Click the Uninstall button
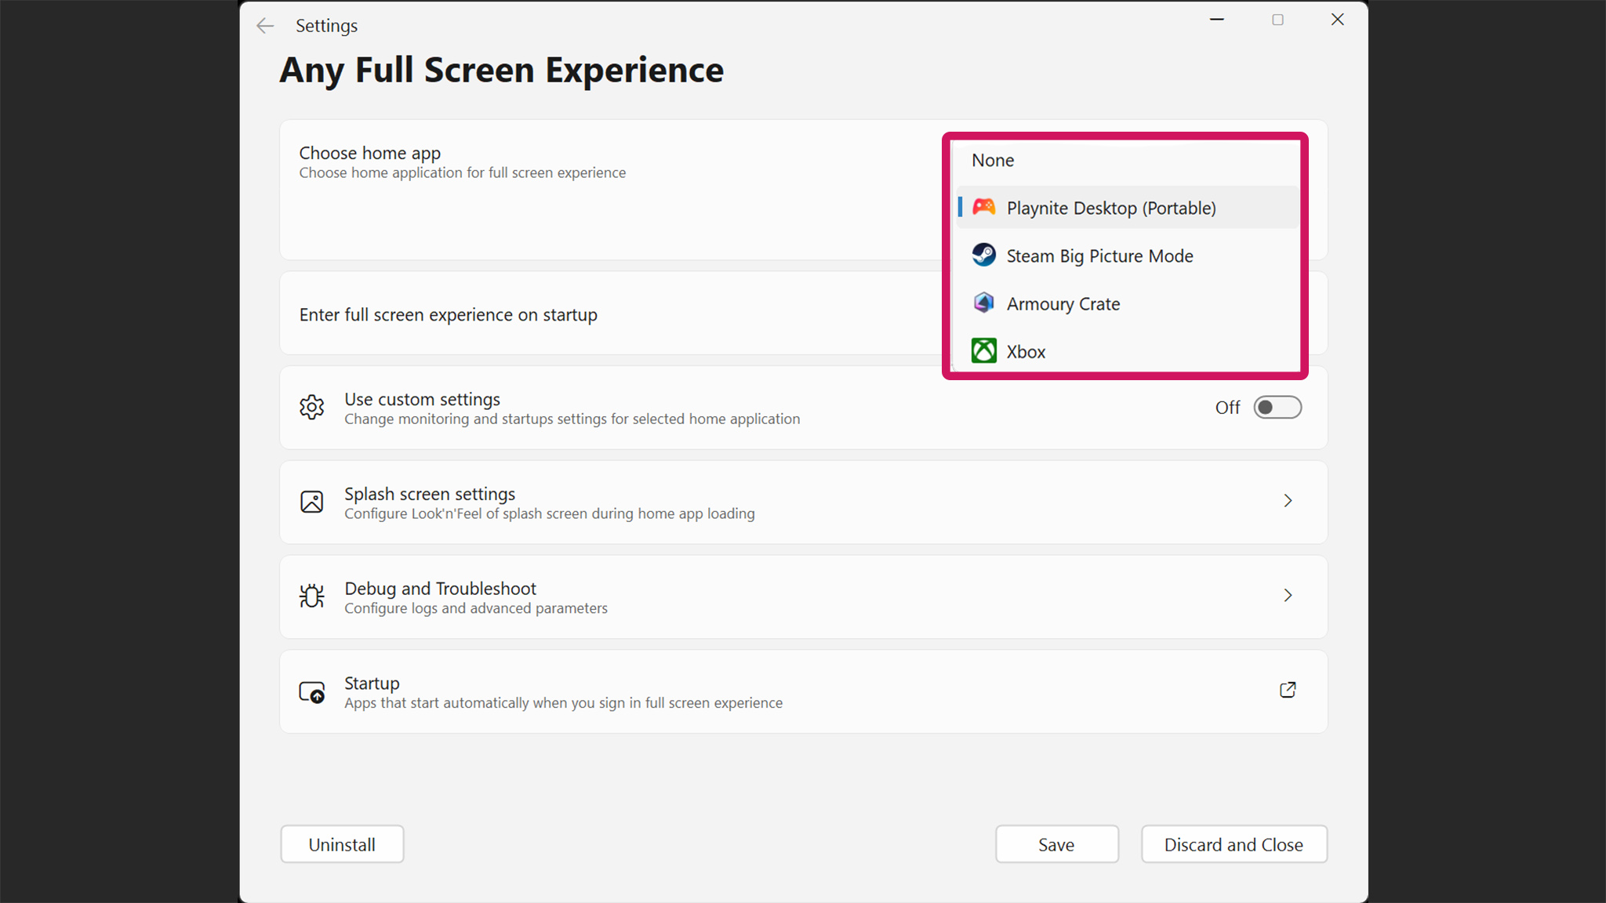This screenshot has width=1606, height=903. click(x=342, y=844)
